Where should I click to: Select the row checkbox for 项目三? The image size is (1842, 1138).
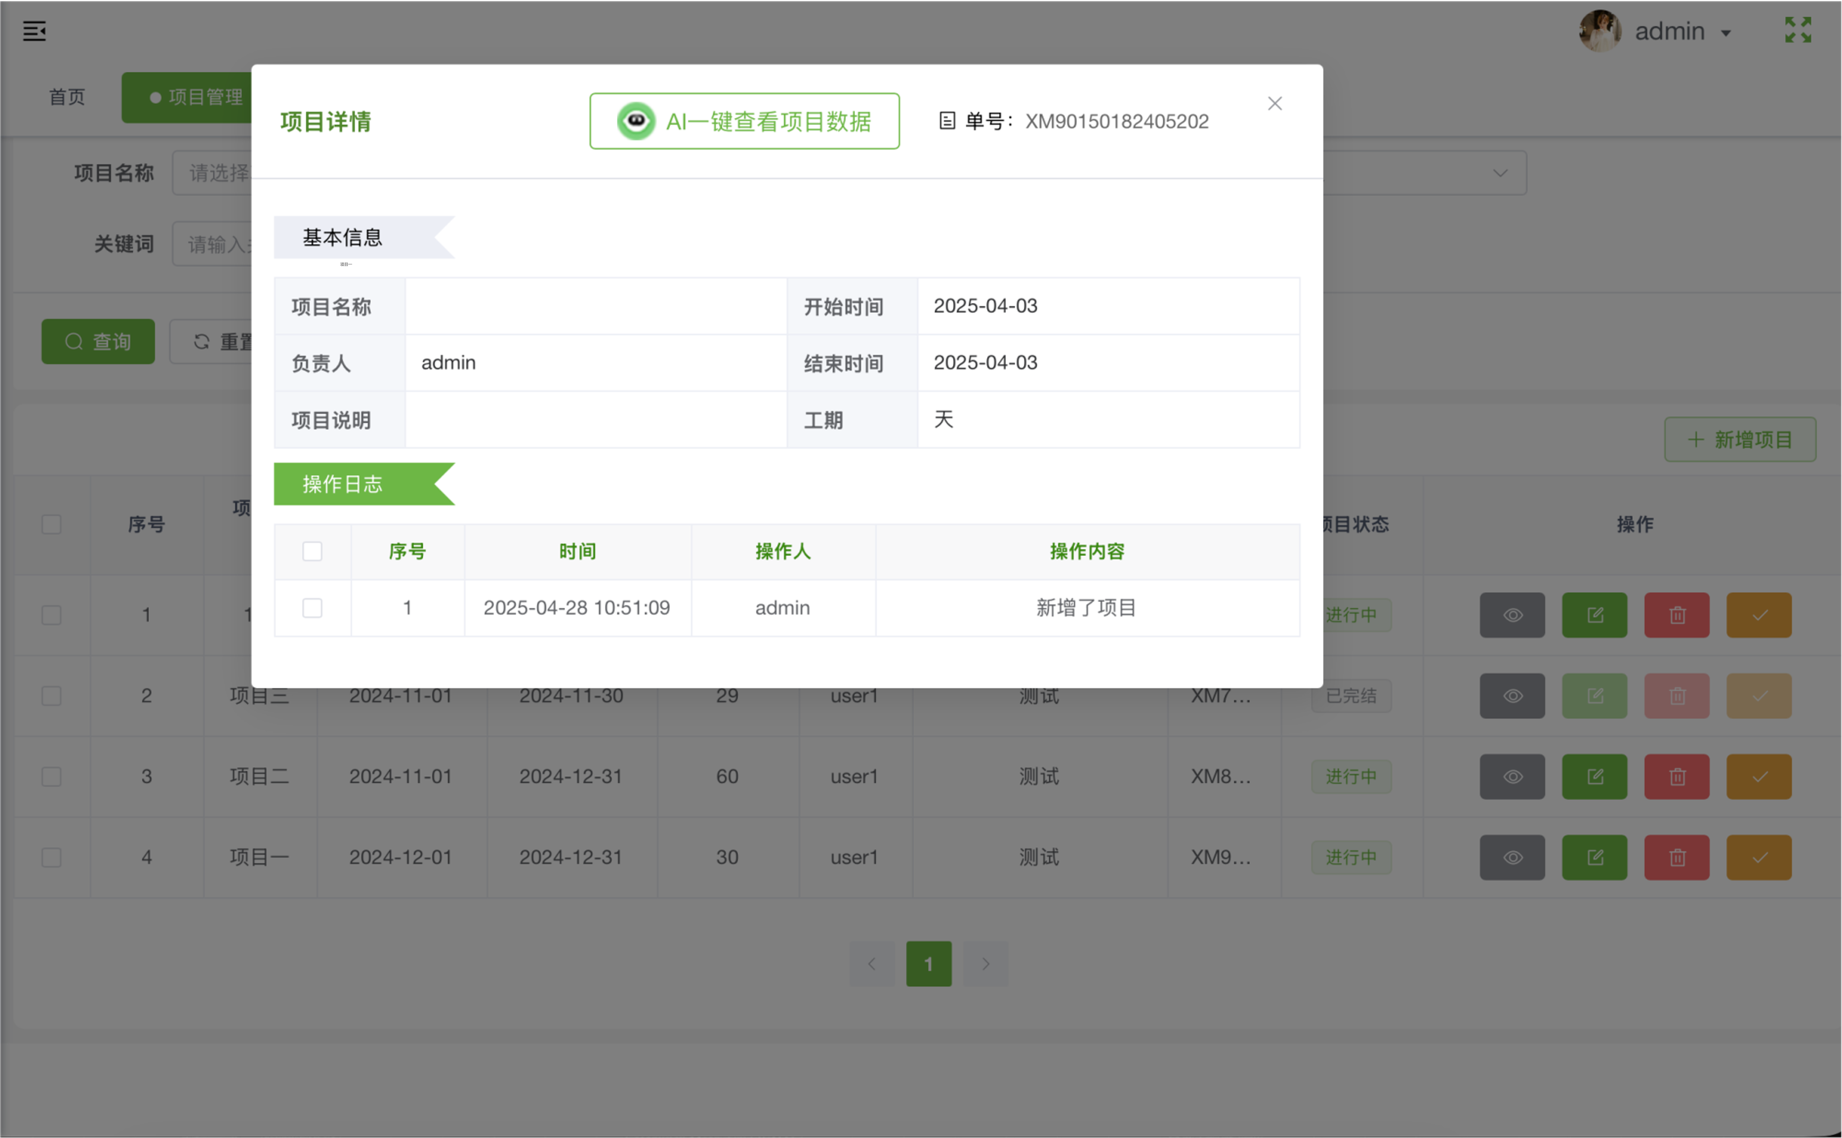[51, 696]
